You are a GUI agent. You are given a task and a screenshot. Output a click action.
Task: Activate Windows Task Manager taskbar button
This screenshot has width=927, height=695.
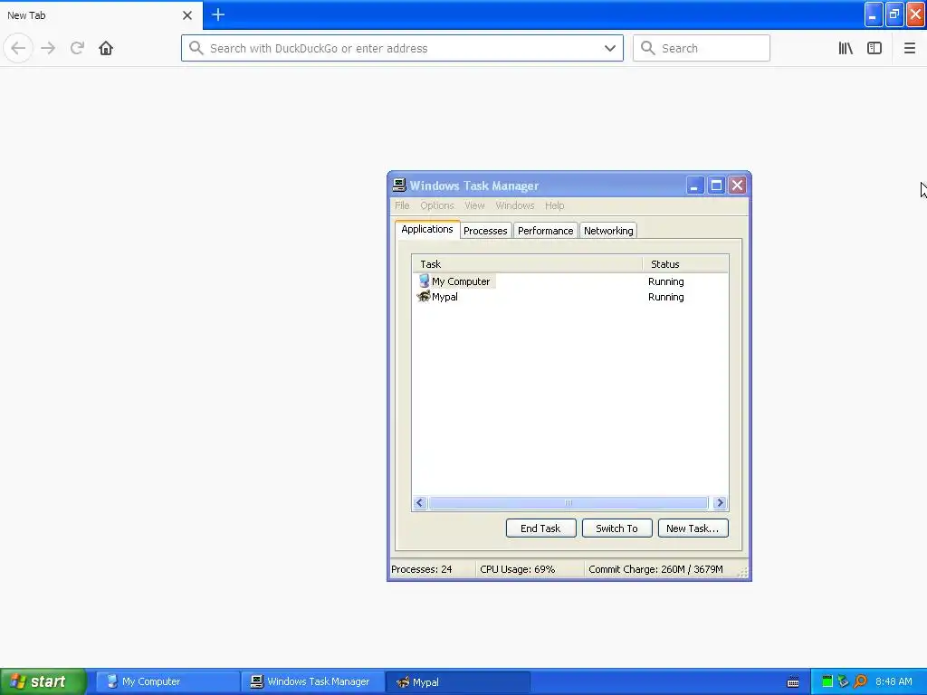click(x=312, y=681)
